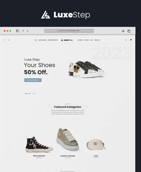Click the LuxeStep logo in the navbar
Image resolution: width=141 pixels, height=172 pixels.
click(x=67, y=40)
